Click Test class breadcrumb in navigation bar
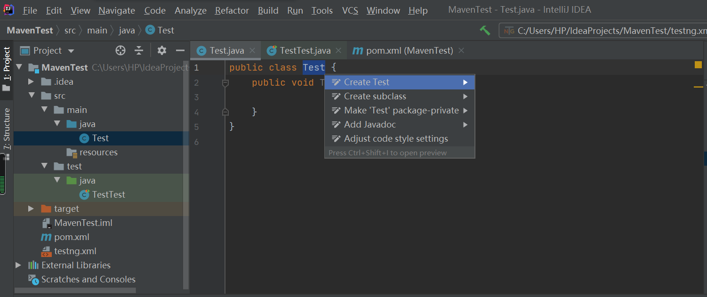Screen dimensions: 707x297 tap(160, 30)
